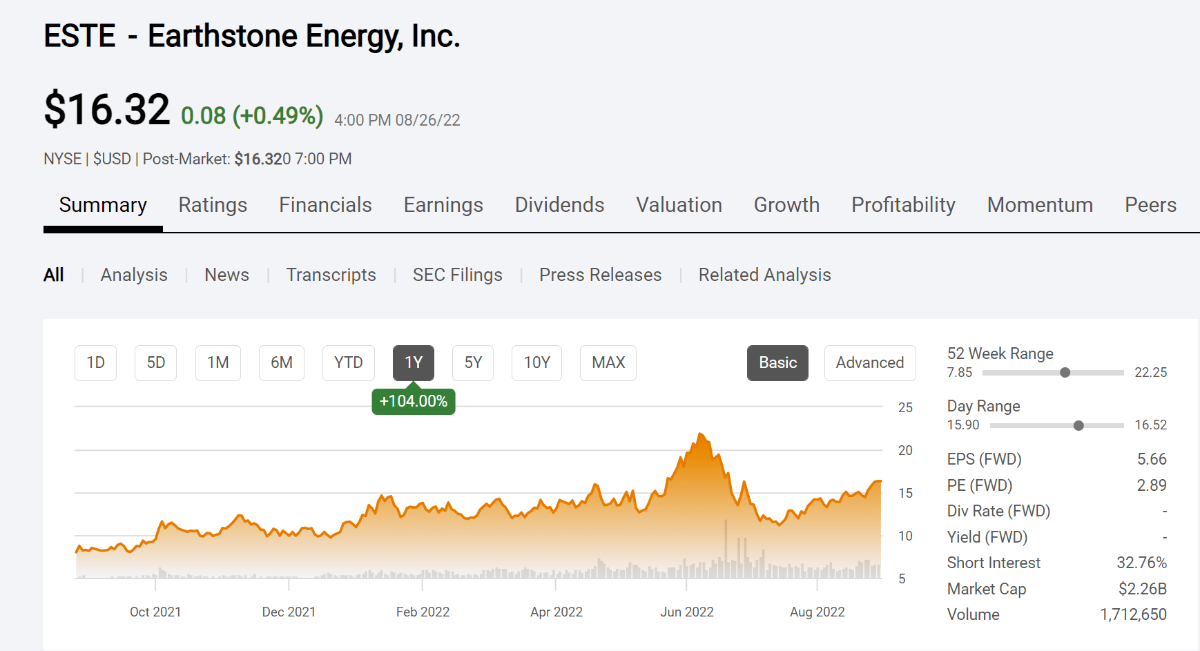Image resolution: width=1200 pixels, height=651 pixels.
Task: Switch to the Ratings tab
Action: point(213,205)
